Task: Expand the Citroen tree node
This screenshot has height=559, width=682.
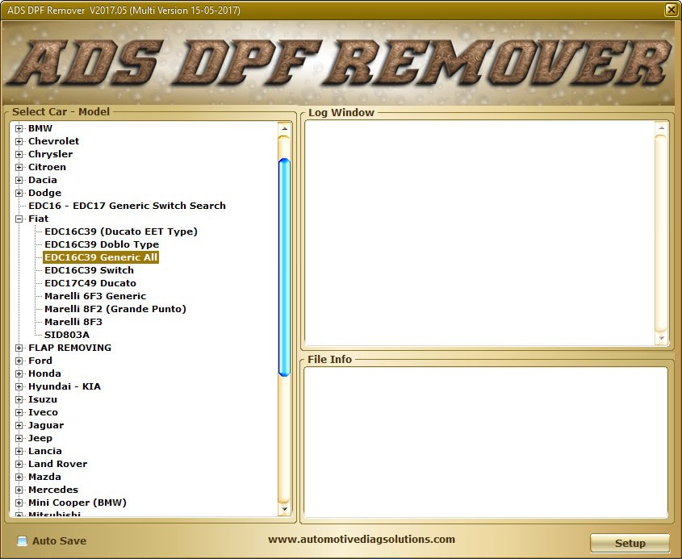Action: click(x=19, y=167)
